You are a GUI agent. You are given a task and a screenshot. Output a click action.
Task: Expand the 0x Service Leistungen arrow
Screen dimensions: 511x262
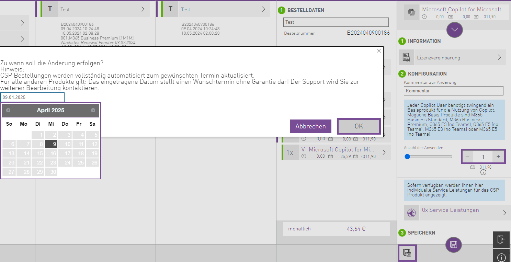[504, 213]
